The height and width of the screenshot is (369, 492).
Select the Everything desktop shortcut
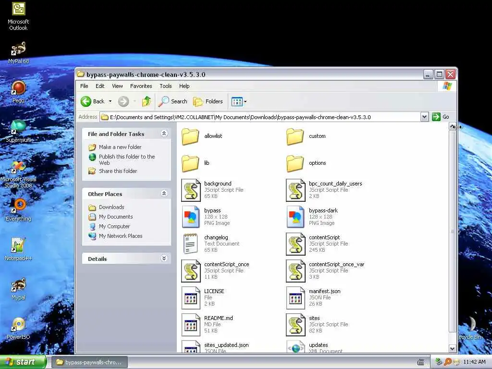(x=18, y=210)
